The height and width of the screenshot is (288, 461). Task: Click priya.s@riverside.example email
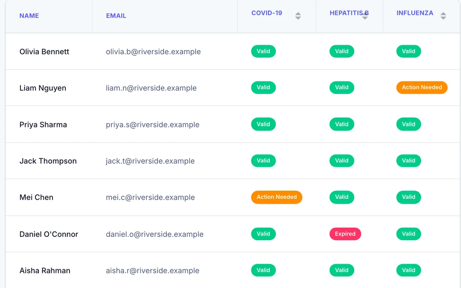coord(152,125)
